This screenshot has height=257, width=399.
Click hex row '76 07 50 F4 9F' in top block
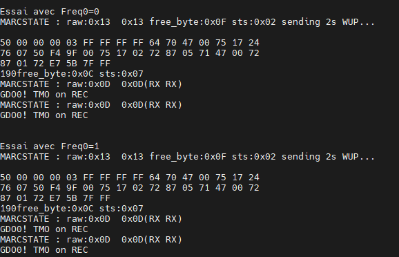point(130,53)
